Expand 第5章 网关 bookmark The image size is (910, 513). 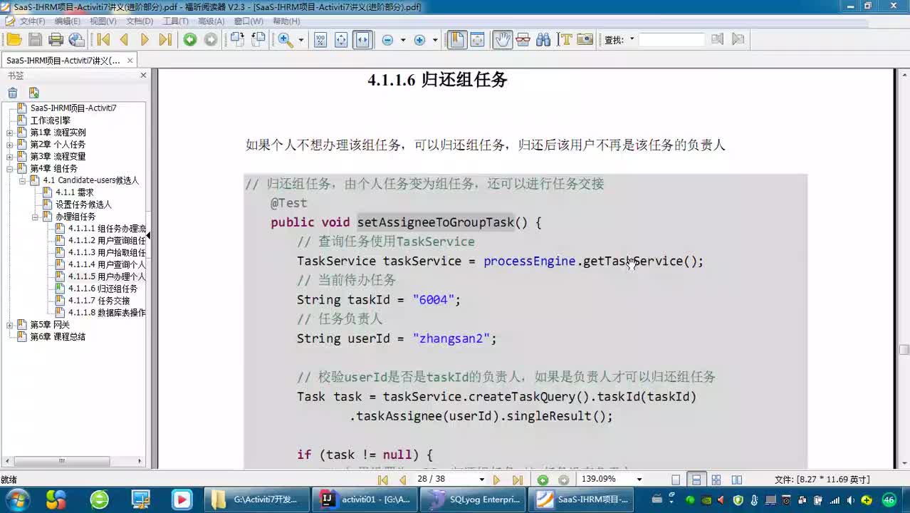click(x=10, y=326)
